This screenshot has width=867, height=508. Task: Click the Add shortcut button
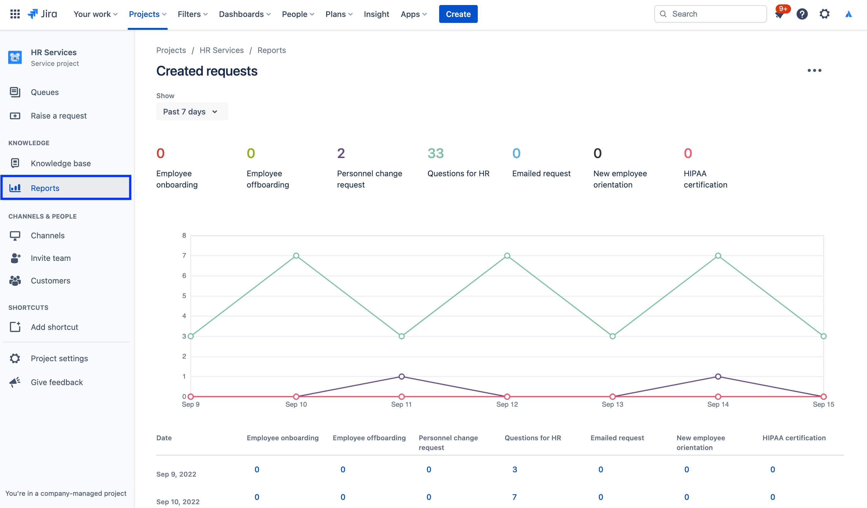55,326
